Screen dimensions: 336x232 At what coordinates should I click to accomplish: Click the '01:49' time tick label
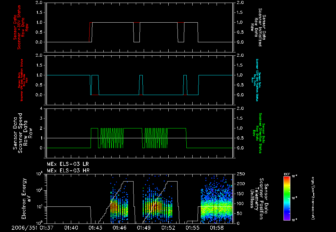click(144, 228)
